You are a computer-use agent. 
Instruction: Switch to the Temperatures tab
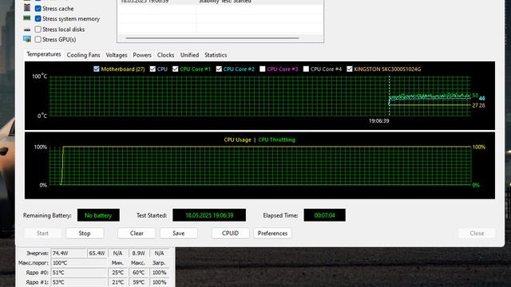[44, 54]
